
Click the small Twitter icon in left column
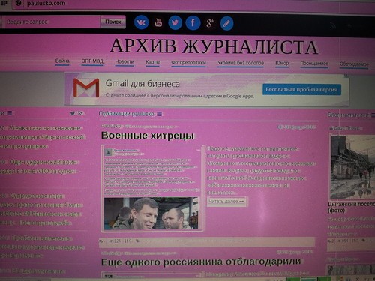tap(73, 113)
